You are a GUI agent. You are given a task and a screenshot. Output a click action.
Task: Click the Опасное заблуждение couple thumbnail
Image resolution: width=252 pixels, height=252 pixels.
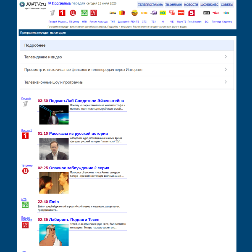click(x=54, y=183)
